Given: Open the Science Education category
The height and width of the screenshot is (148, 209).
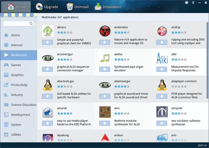Looking at the screenshot, I should pos(19,105).
